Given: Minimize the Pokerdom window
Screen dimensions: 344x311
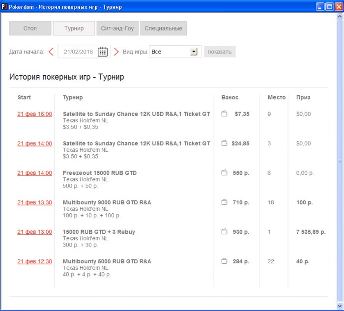Looking at the screenshot, I should coord(320,7).
